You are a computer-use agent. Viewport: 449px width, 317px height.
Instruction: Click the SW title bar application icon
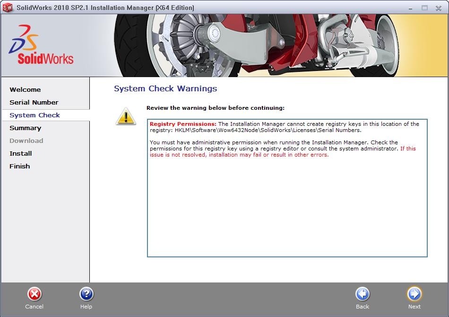pyautogui.click(x=8, y=8)
